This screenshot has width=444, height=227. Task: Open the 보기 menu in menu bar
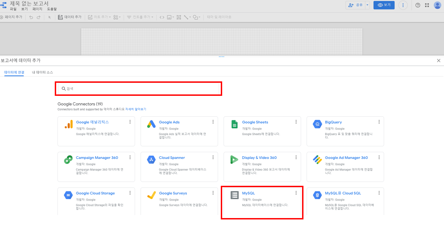click(x=24, y=9)
